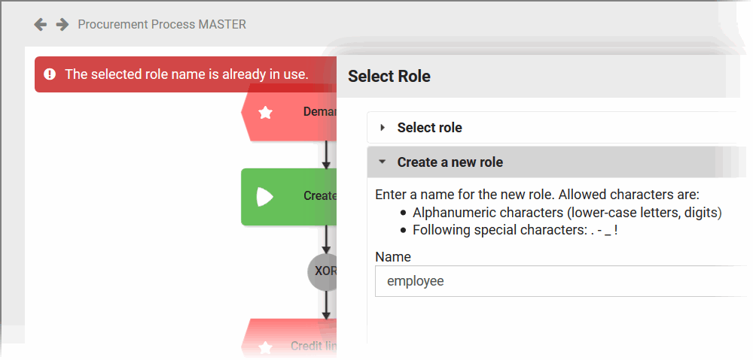Screen dimensions: 753x360
Task: Click the Create a new role header label
Action: [450, 162]
